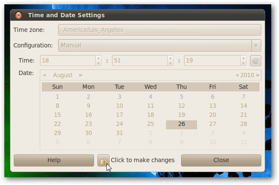Select August 28 in the calendar
279x185 pixels.
[244, 124]
